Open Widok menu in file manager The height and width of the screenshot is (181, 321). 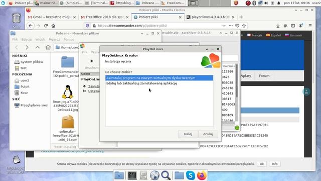click(40, 39)
